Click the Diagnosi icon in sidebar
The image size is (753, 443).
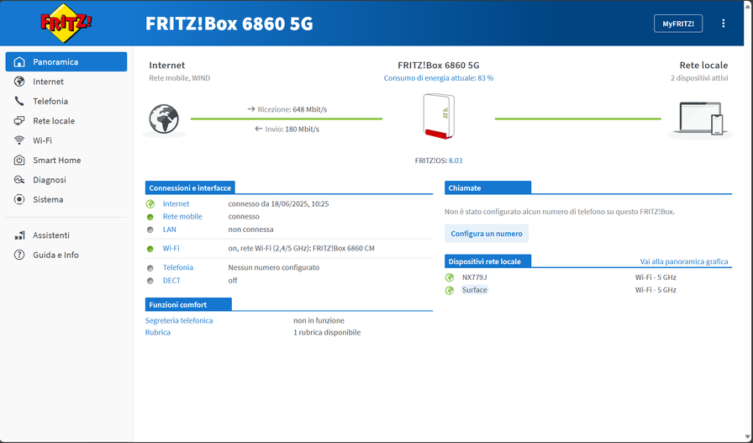tap(19, 180)
